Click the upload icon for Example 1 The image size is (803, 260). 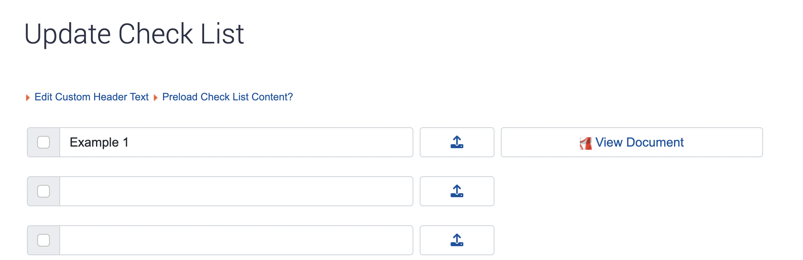457,142
